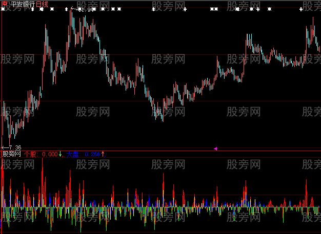The width and height of the screenshot is (321, 234).
Task: Click the magenta arrow marker on the divider
Action: (215, 148)
